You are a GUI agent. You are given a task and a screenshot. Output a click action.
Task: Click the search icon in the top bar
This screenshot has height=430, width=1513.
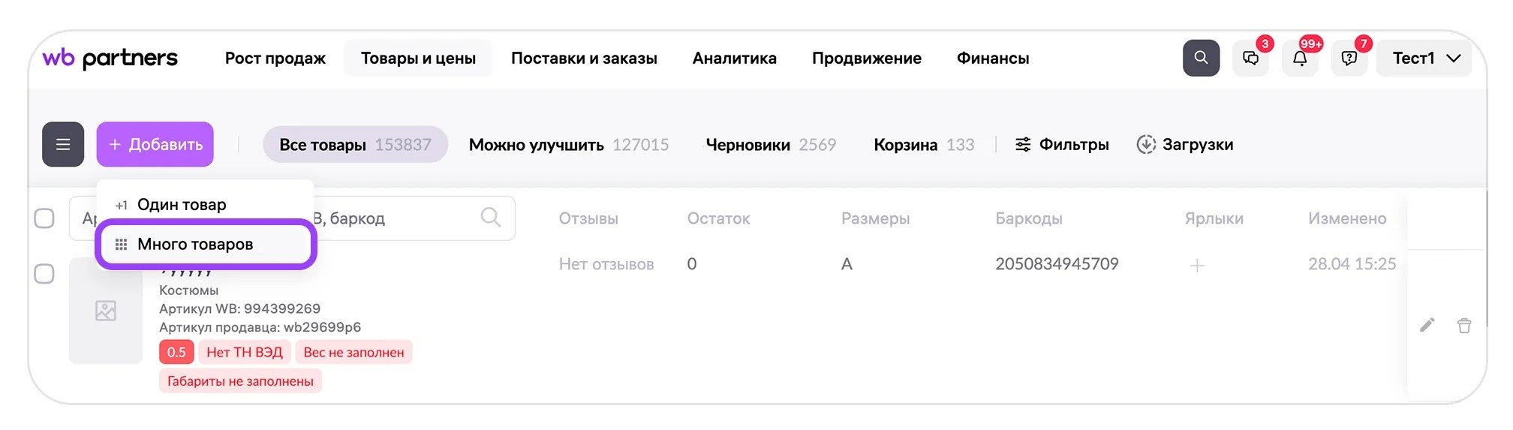tap(1201, 58)
